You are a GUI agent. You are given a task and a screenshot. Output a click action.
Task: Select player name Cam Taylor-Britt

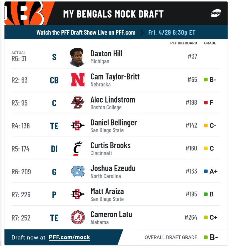[x=115, y=77]
